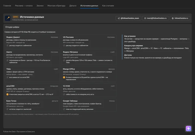
Task: Open the Главное tab
Action: [x=7, y=6]
